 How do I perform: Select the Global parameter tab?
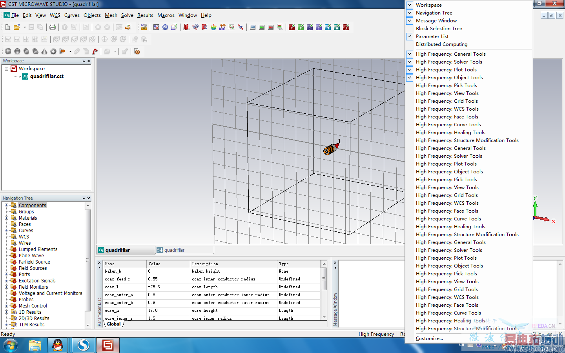pyautogui.click(x=114, y=324)
